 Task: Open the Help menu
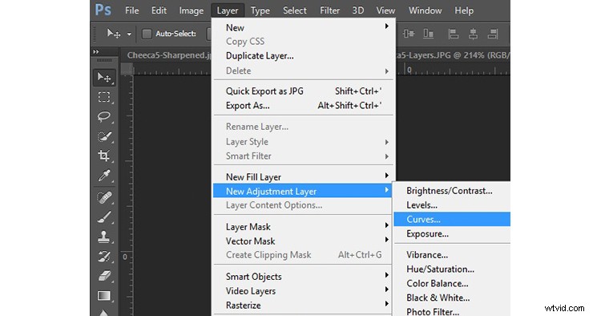[x=464, y=10]
